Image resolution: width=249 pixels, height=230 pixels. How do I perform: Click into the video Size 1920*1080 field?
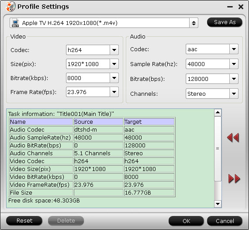88,64
